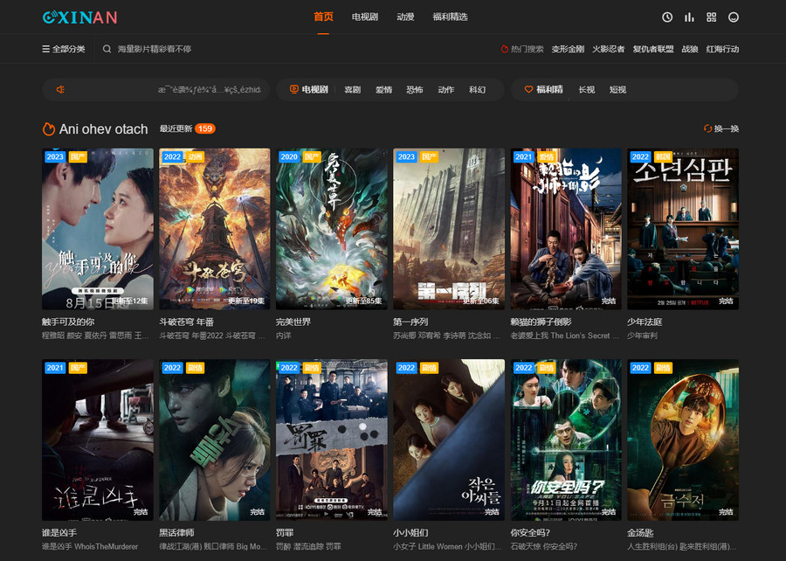The height and width of the screenshot is (561, 786).
Task: Open the 少年法庭 poster thumbnail
Action: pyautogui.click(x=682, y=229)
